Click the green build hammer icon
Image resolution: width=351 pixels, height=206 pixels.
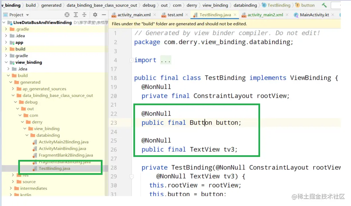point(324,5)
